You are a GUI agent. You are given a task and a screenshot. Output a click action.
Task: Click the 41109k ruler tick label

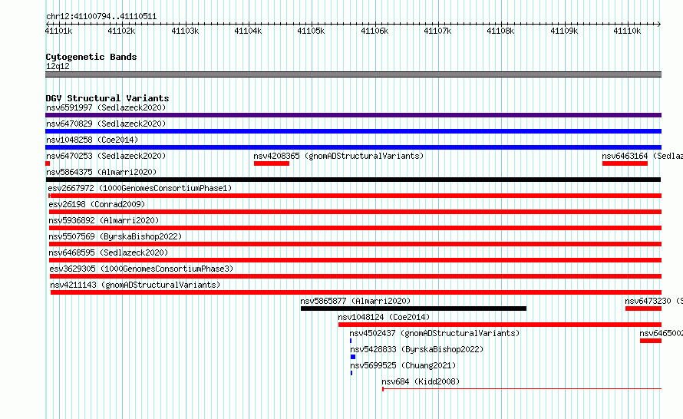tap(563, 31)
